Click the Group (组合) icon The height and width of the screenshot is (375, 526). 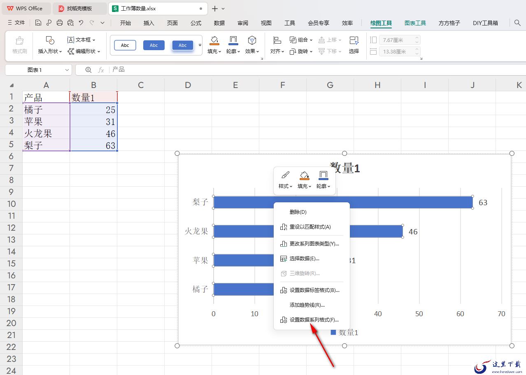coord(293,40)
